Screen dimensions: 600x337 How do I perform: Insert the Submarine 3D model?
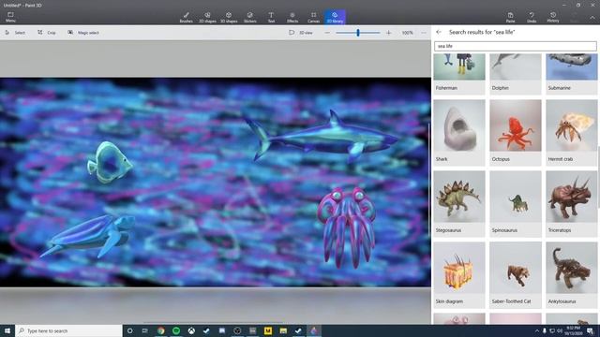click(x=571, y=74)
